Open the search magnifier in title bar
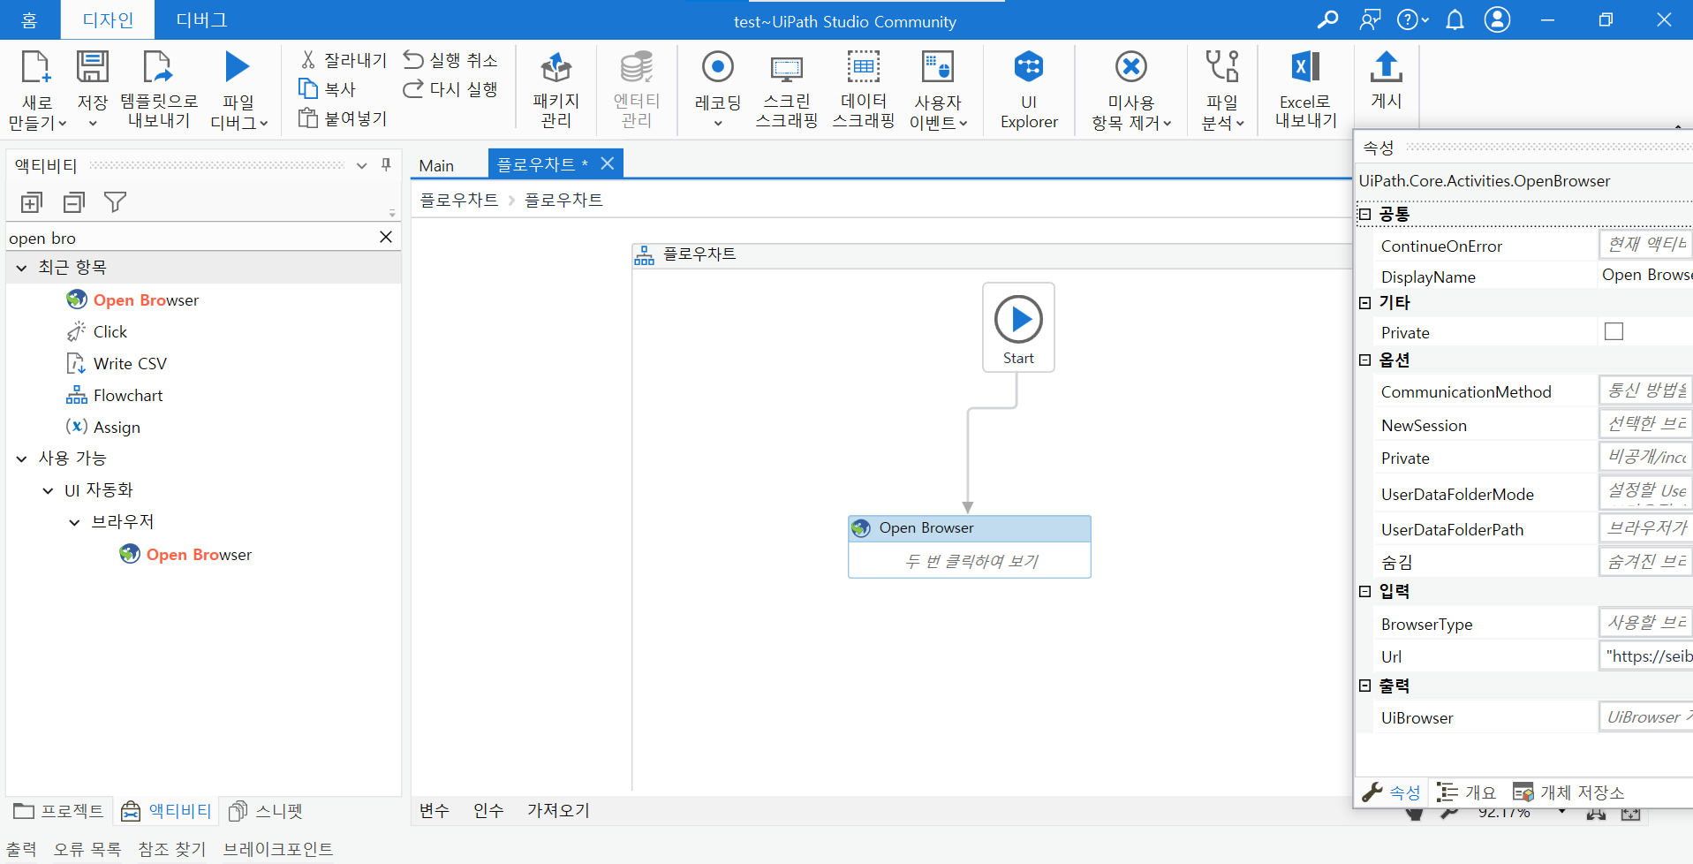Image resolution: width=1693 pixels, height=864 pixels. 1327,19
